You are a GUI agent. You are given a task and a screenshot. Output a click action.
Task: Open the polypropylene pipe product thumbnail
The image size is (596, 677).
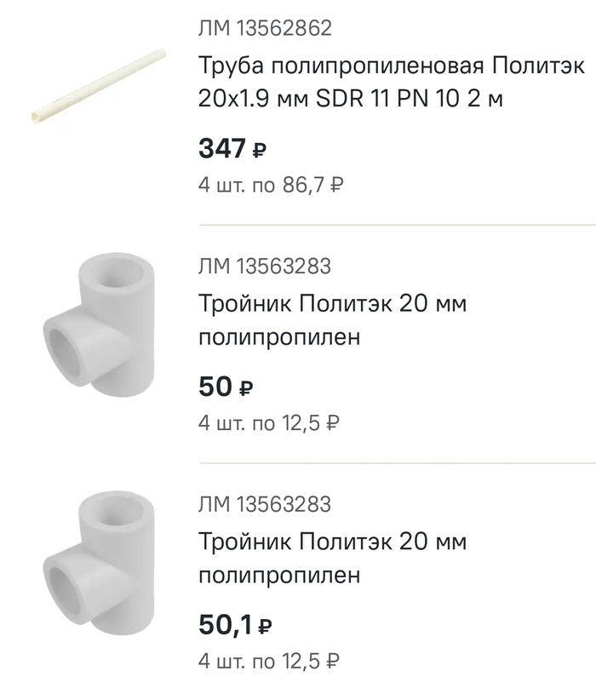(x=98, y=87)
